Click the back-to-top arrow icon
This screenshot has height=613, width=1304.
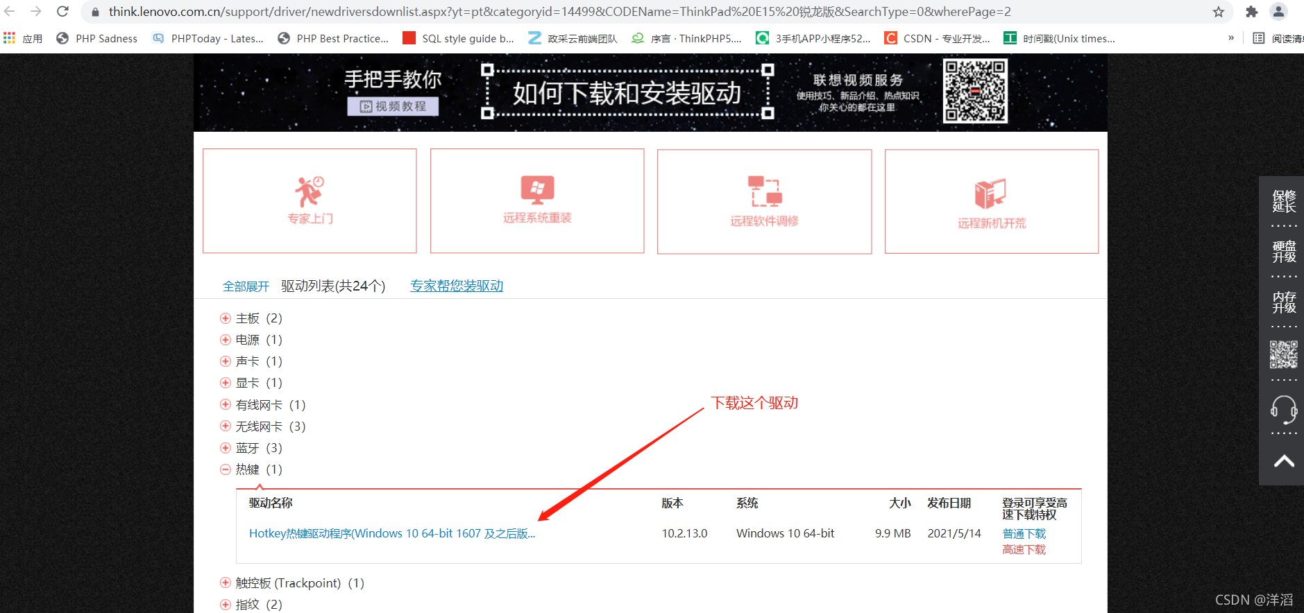coord(1284,461)
